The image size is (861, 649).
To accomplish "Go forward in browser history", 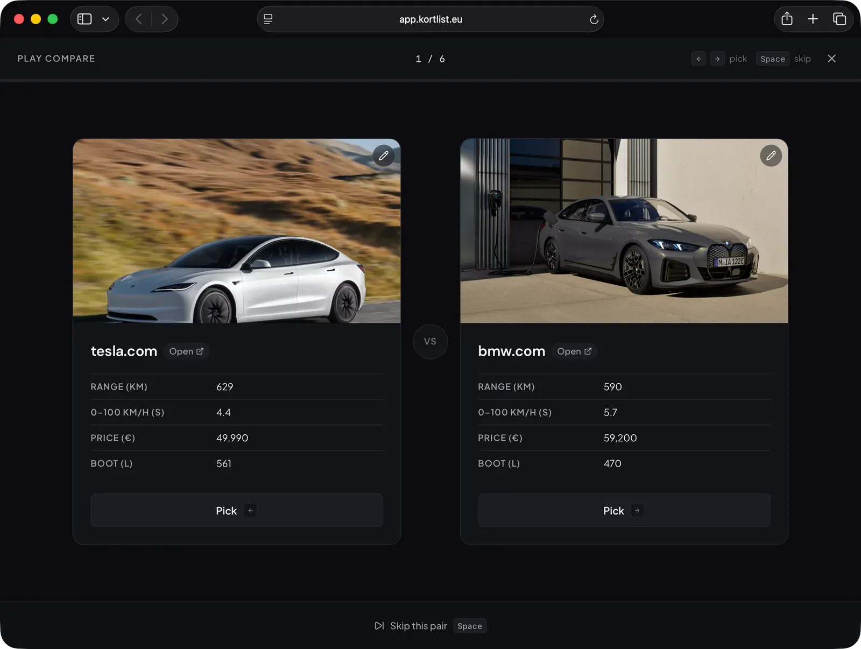I will 165,19.
